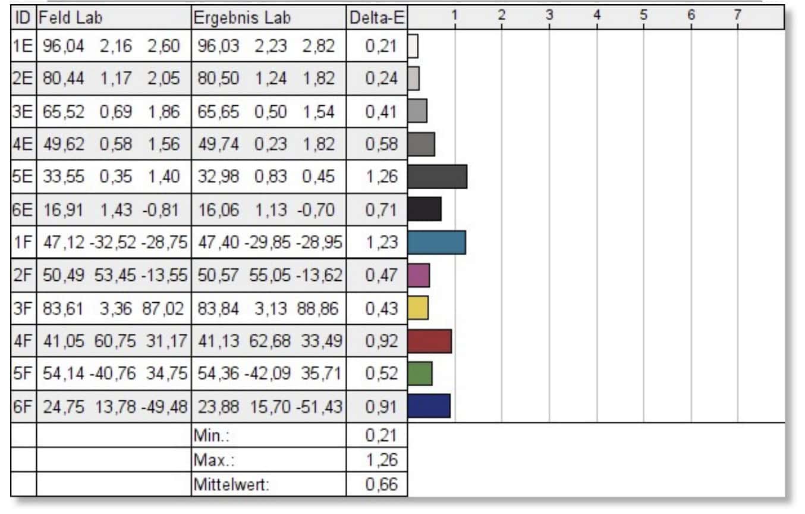Click scale number 7 in chart header
Screen dimensions: 805x514
pos(737,15)
